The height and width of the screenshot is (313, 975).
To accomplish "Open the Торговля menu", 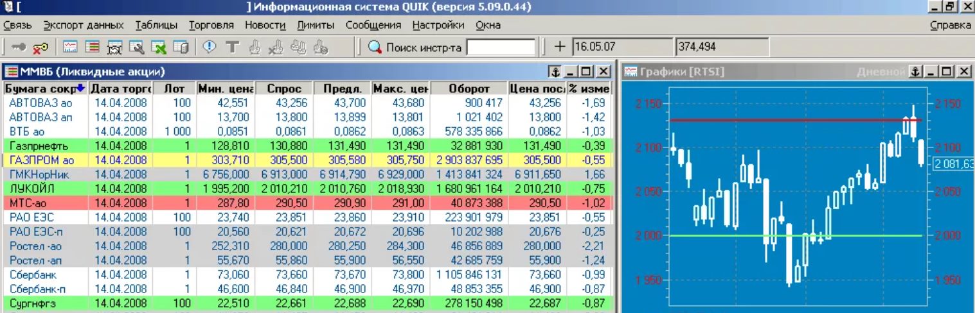I will coord(211,26).
